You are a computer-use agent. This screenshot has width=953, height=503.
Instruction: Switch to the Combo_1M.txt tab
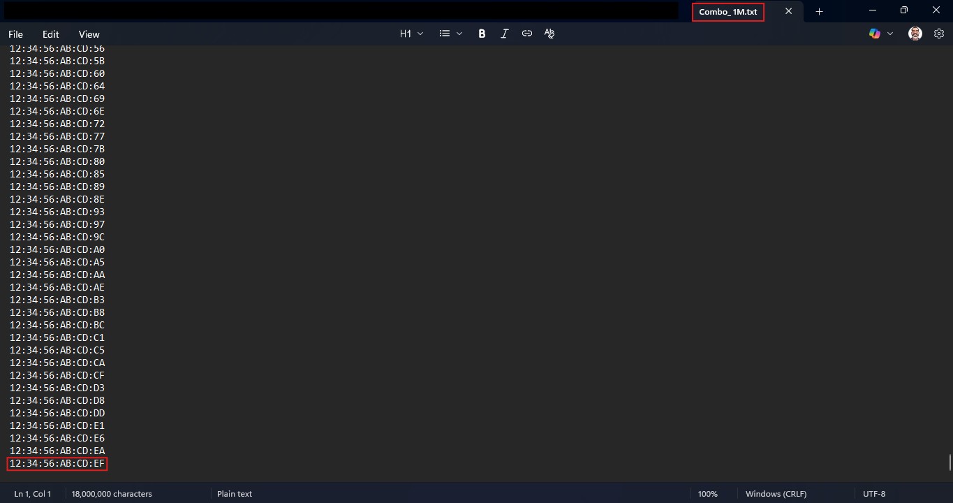click(727, 12)
